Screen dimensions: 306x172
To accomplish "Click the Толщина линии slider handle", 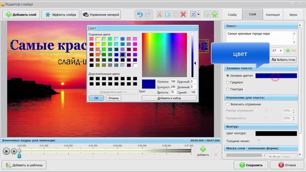I will coord(259,141).
